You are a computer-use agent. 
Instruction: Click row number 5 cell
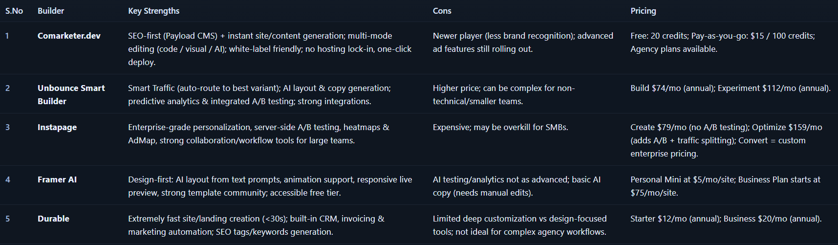click(7, 219)
